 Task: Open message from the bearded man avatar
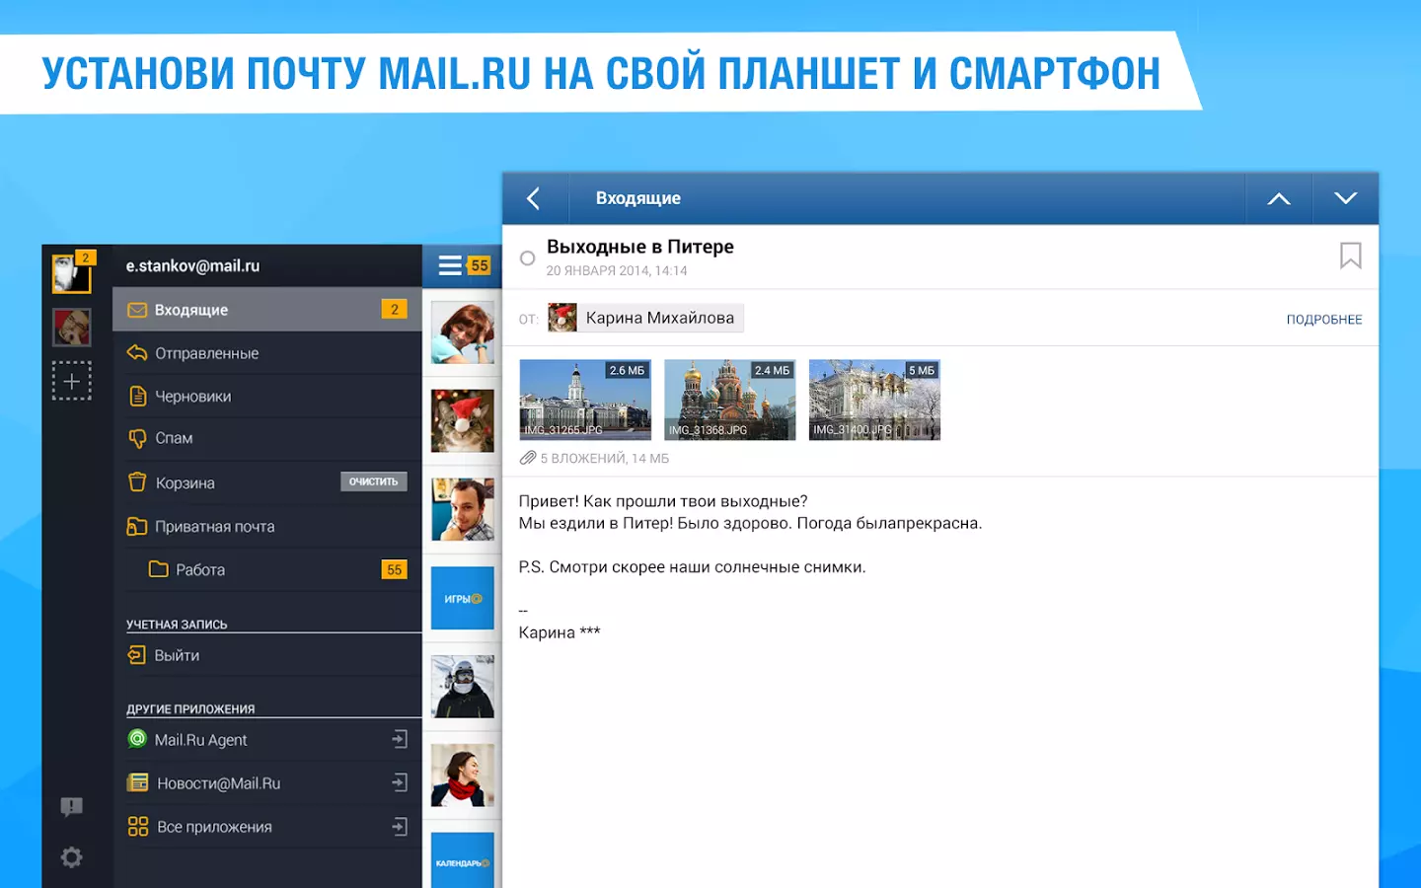463,509
